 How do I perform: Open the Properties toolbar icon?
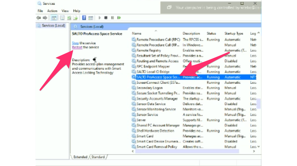coord(62,18)
